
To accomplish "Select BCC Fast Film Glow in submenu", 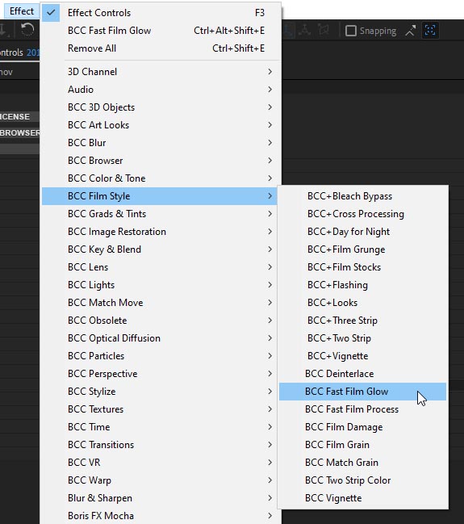I will (x=363, y=392).
